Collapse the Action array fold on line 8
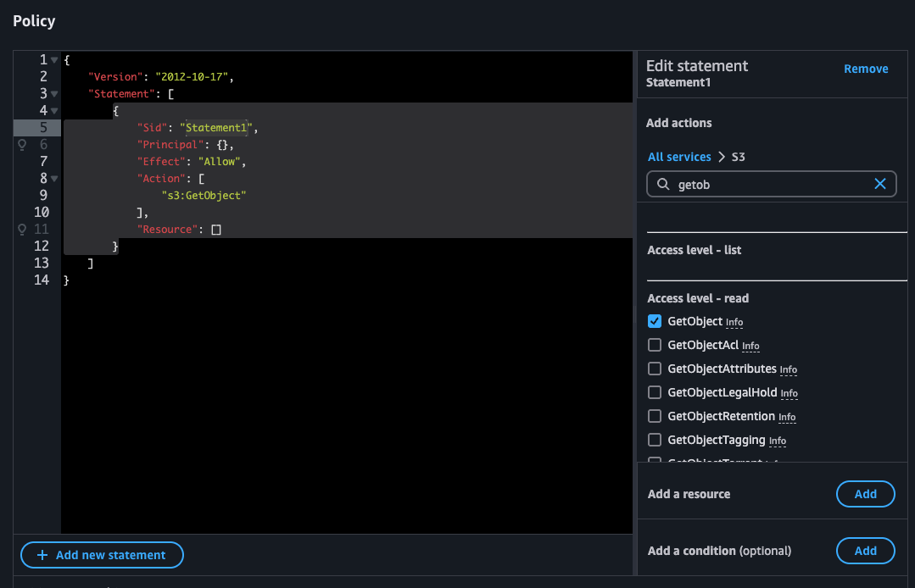This screenshot has width=915, height=588. pyautogui.click(x=54, y=178)
